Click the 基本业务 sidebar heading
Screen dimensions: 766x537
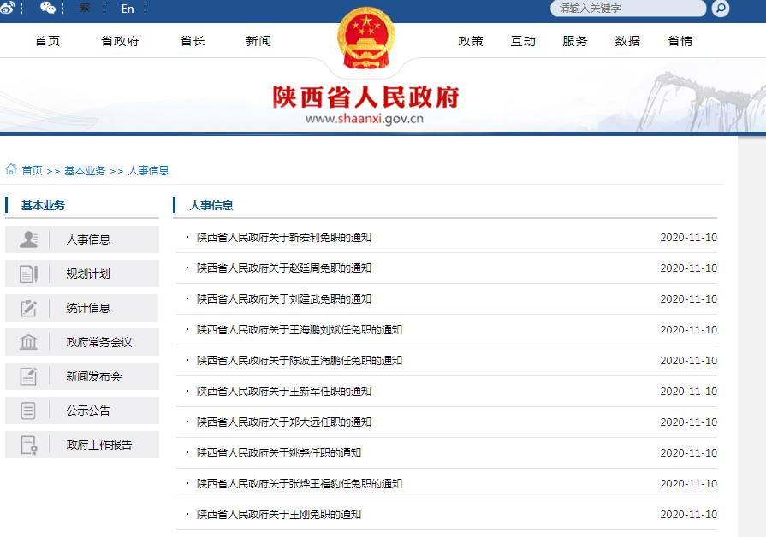coord(44,205)
